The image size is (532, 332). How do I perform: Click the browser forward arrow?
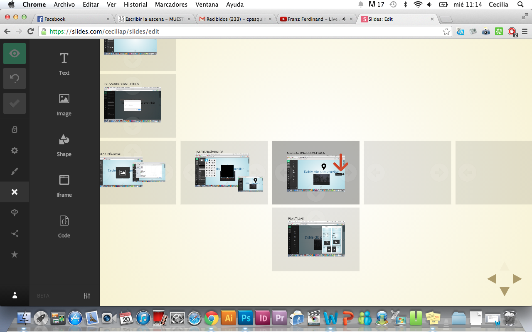pyautogui.click(x=19, y=32)
